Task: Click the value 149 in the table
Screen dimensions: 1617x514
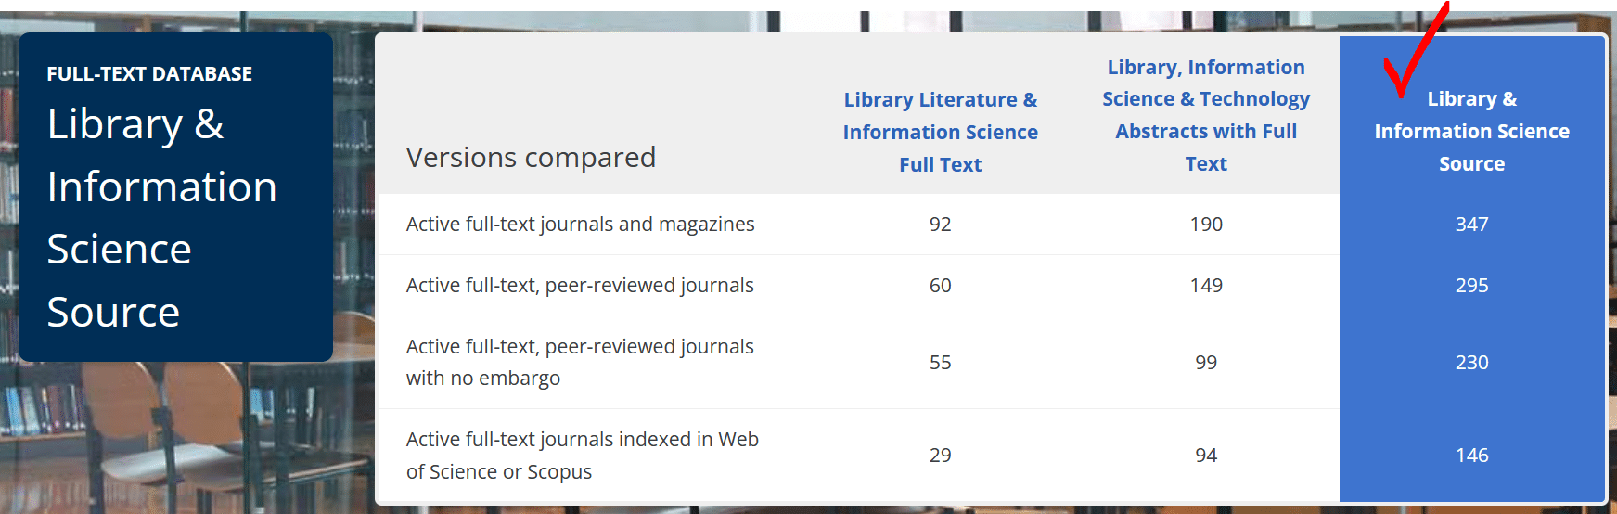Action: tap(1206, 286)
